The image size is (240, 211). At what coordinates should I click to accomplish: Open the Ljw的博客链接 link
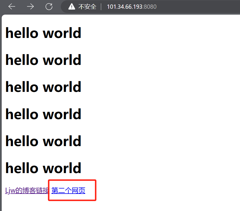(x=27, y=190)
